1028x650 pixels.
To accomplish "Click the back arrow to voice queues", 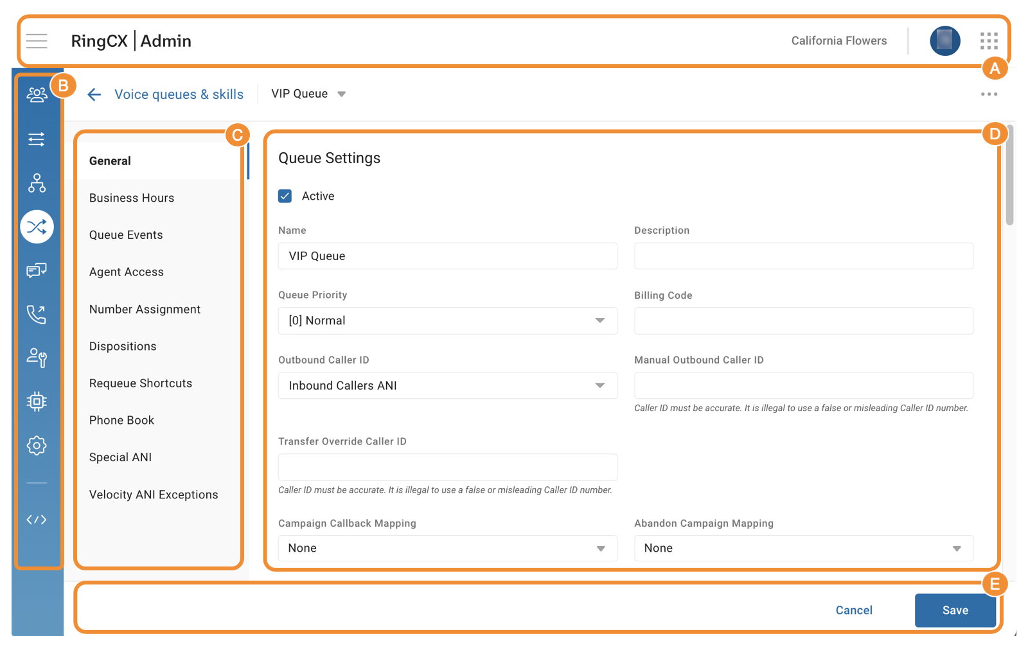I will pos(94,95).
